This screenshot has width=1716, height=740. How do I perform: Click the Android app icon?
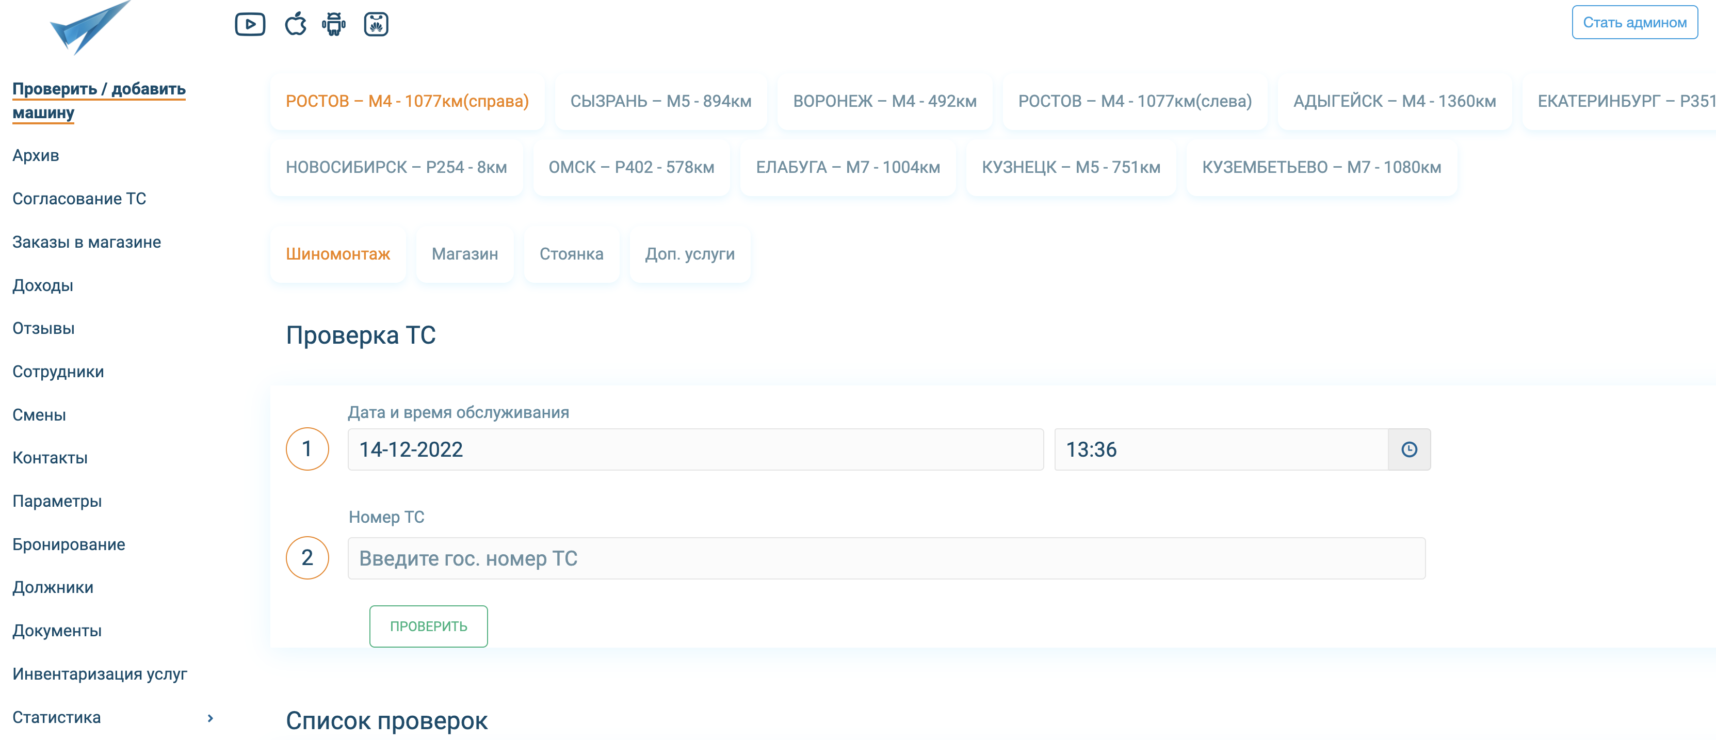pyautogui.click(x=334, y=25)
